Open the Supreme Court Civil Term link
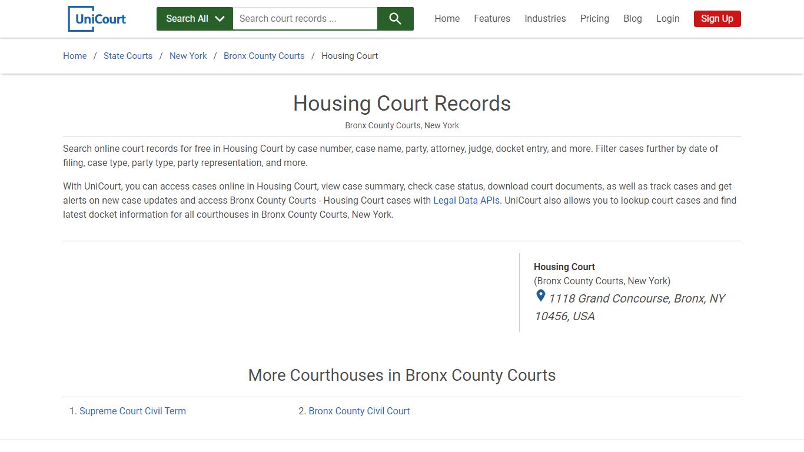This screenshot has height=452, width=804. click(132, 411)
